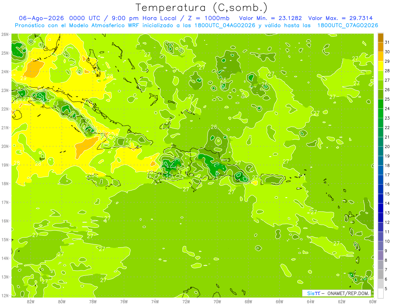The width and height of the screenshot is (396, 306).
Task: Select the '24N' latitude axis label
Action: pyautogui.click(x=5, y=72)
